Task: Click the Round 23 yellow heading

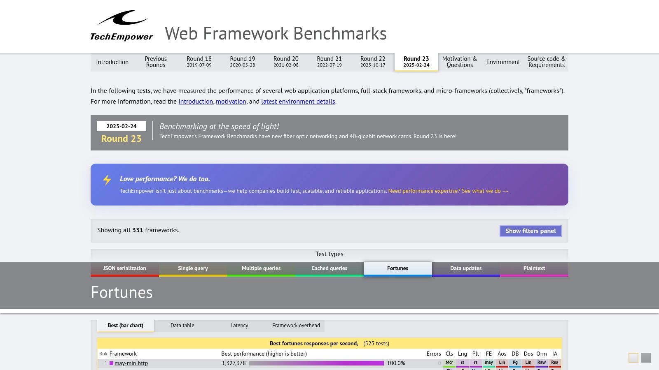Action: 122,139
